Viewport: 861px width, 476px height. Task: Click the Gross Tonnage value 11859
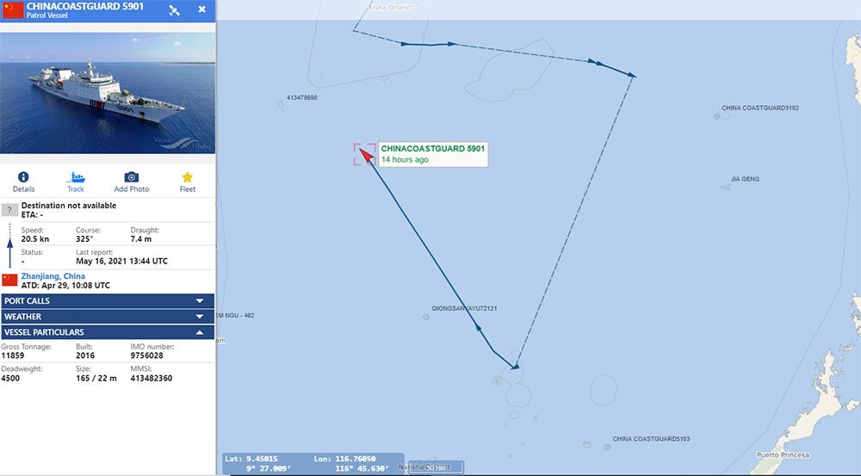[13, 355]
